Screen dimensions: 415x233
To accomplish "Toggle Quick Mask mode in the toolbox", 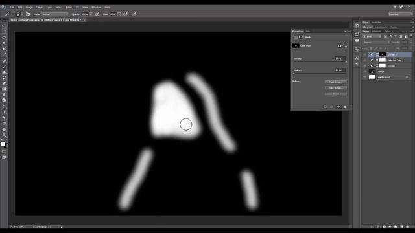I will 4,152.
